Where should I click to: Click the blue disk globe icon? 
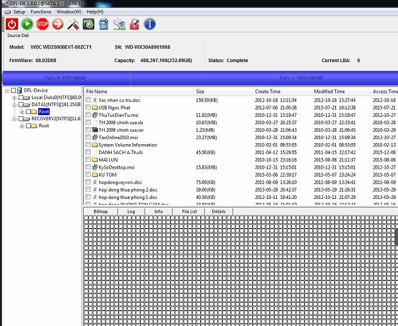pos(104,25)
